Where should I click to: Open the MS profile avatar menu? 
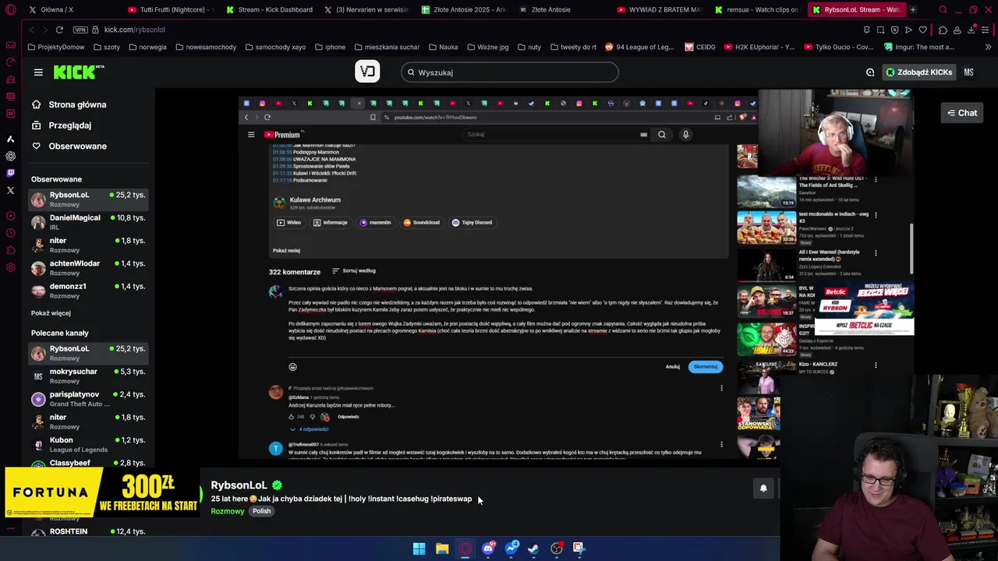[968, 72]
